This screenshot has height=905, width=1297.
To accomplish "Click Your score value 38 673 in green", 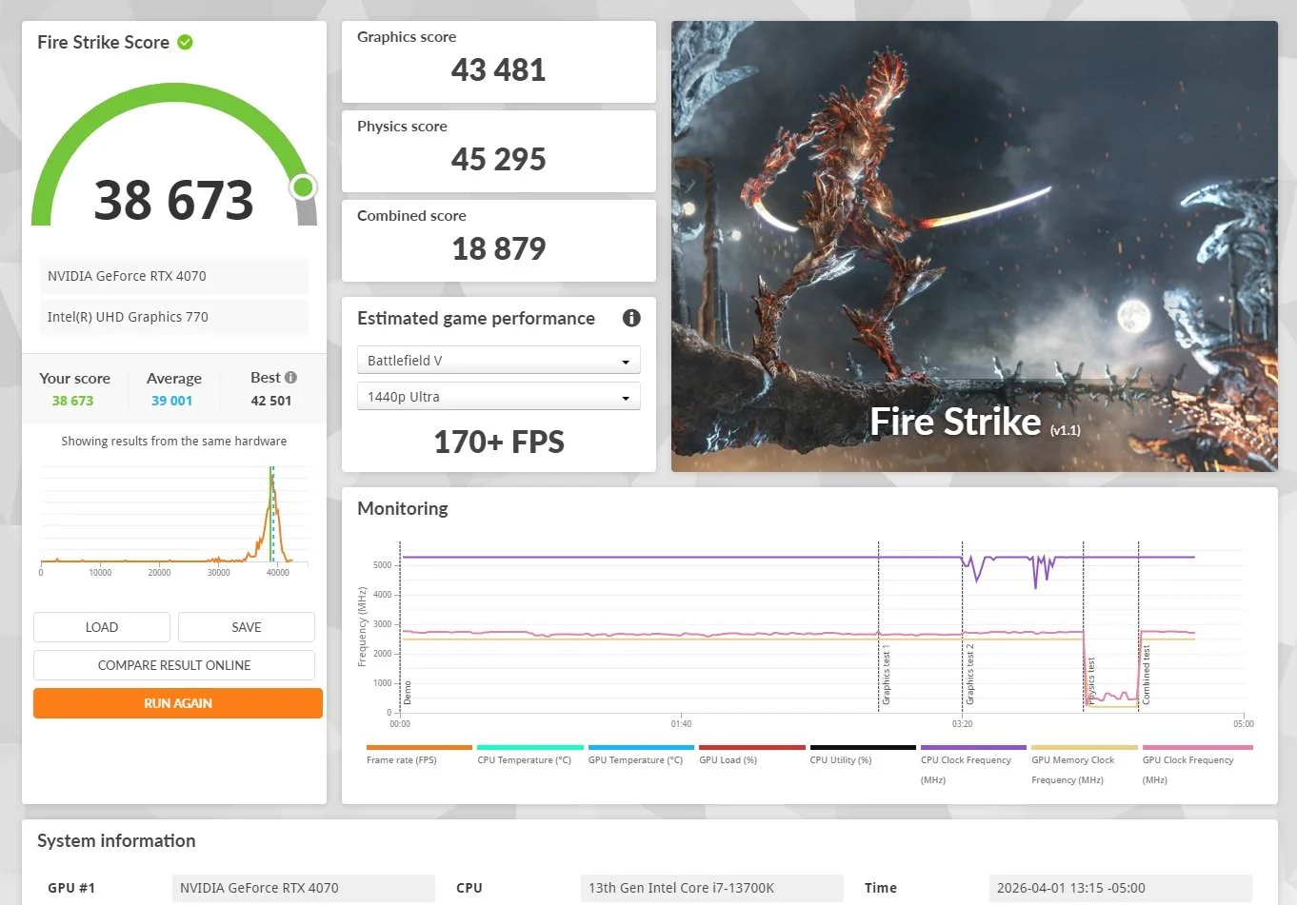I will pyautogui.click(x=72, y=401).
